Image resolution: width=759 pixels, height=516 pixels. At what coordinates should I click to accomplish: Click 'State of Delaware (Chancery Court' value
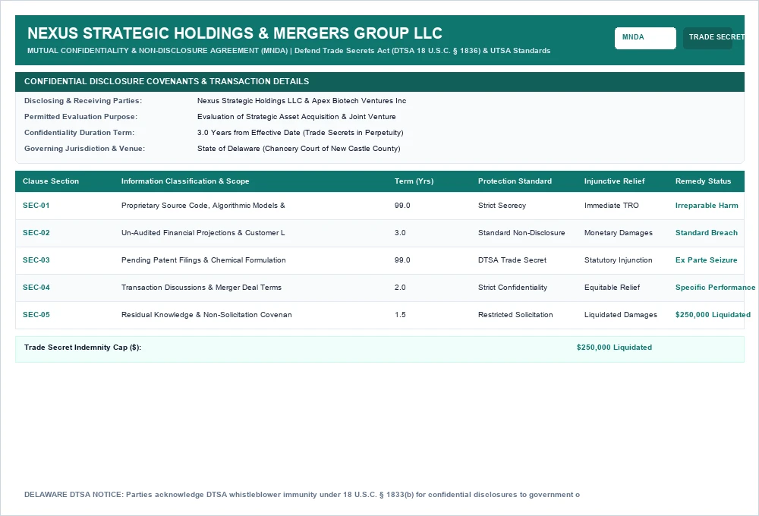298,149
